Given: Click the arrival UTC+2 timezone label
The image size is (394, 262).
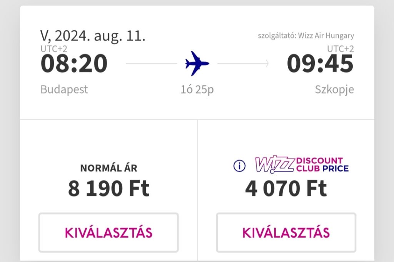Looking at the screenshot, I should [x=341, y=49].
